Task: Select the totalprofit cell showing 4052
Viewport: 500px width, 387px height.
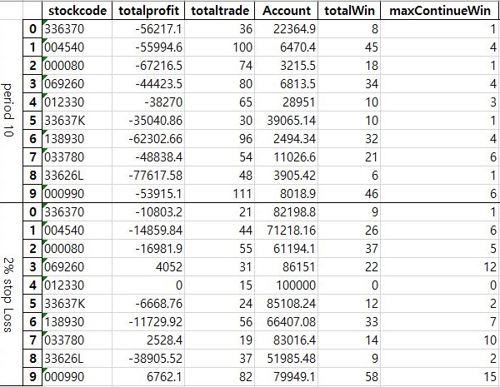Action: point(148,267)
